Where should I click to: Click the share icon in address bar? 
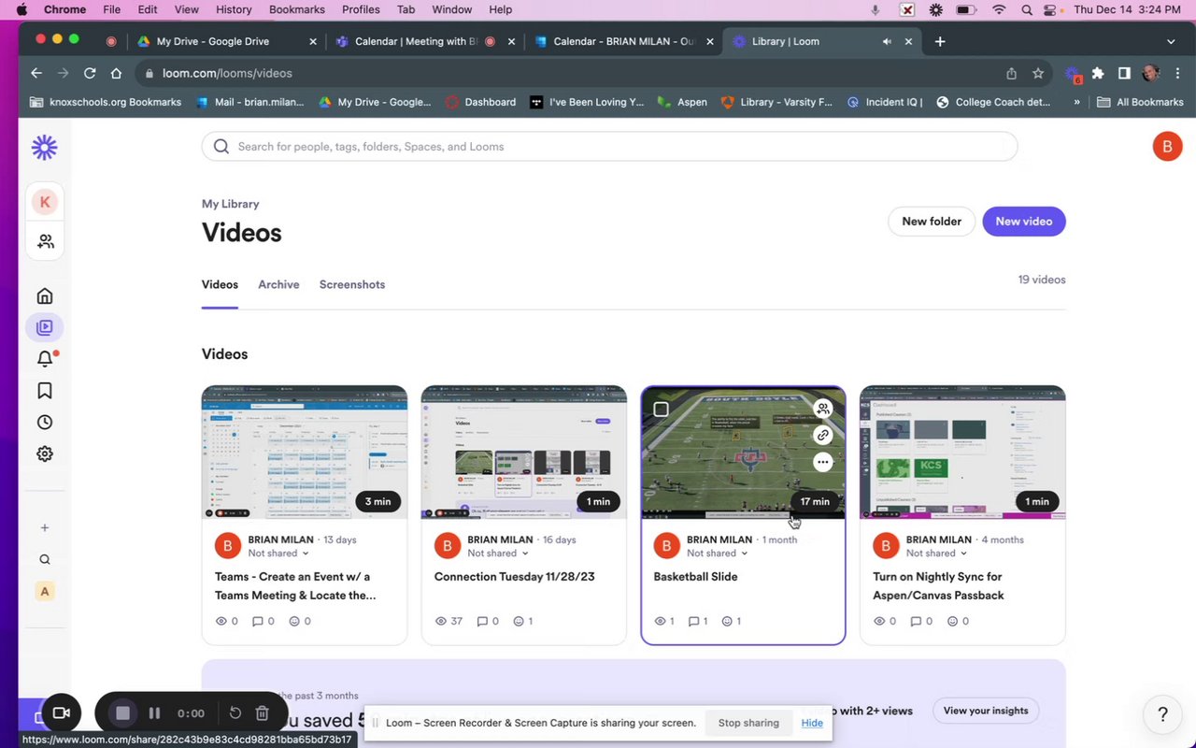coord(1012,73)
